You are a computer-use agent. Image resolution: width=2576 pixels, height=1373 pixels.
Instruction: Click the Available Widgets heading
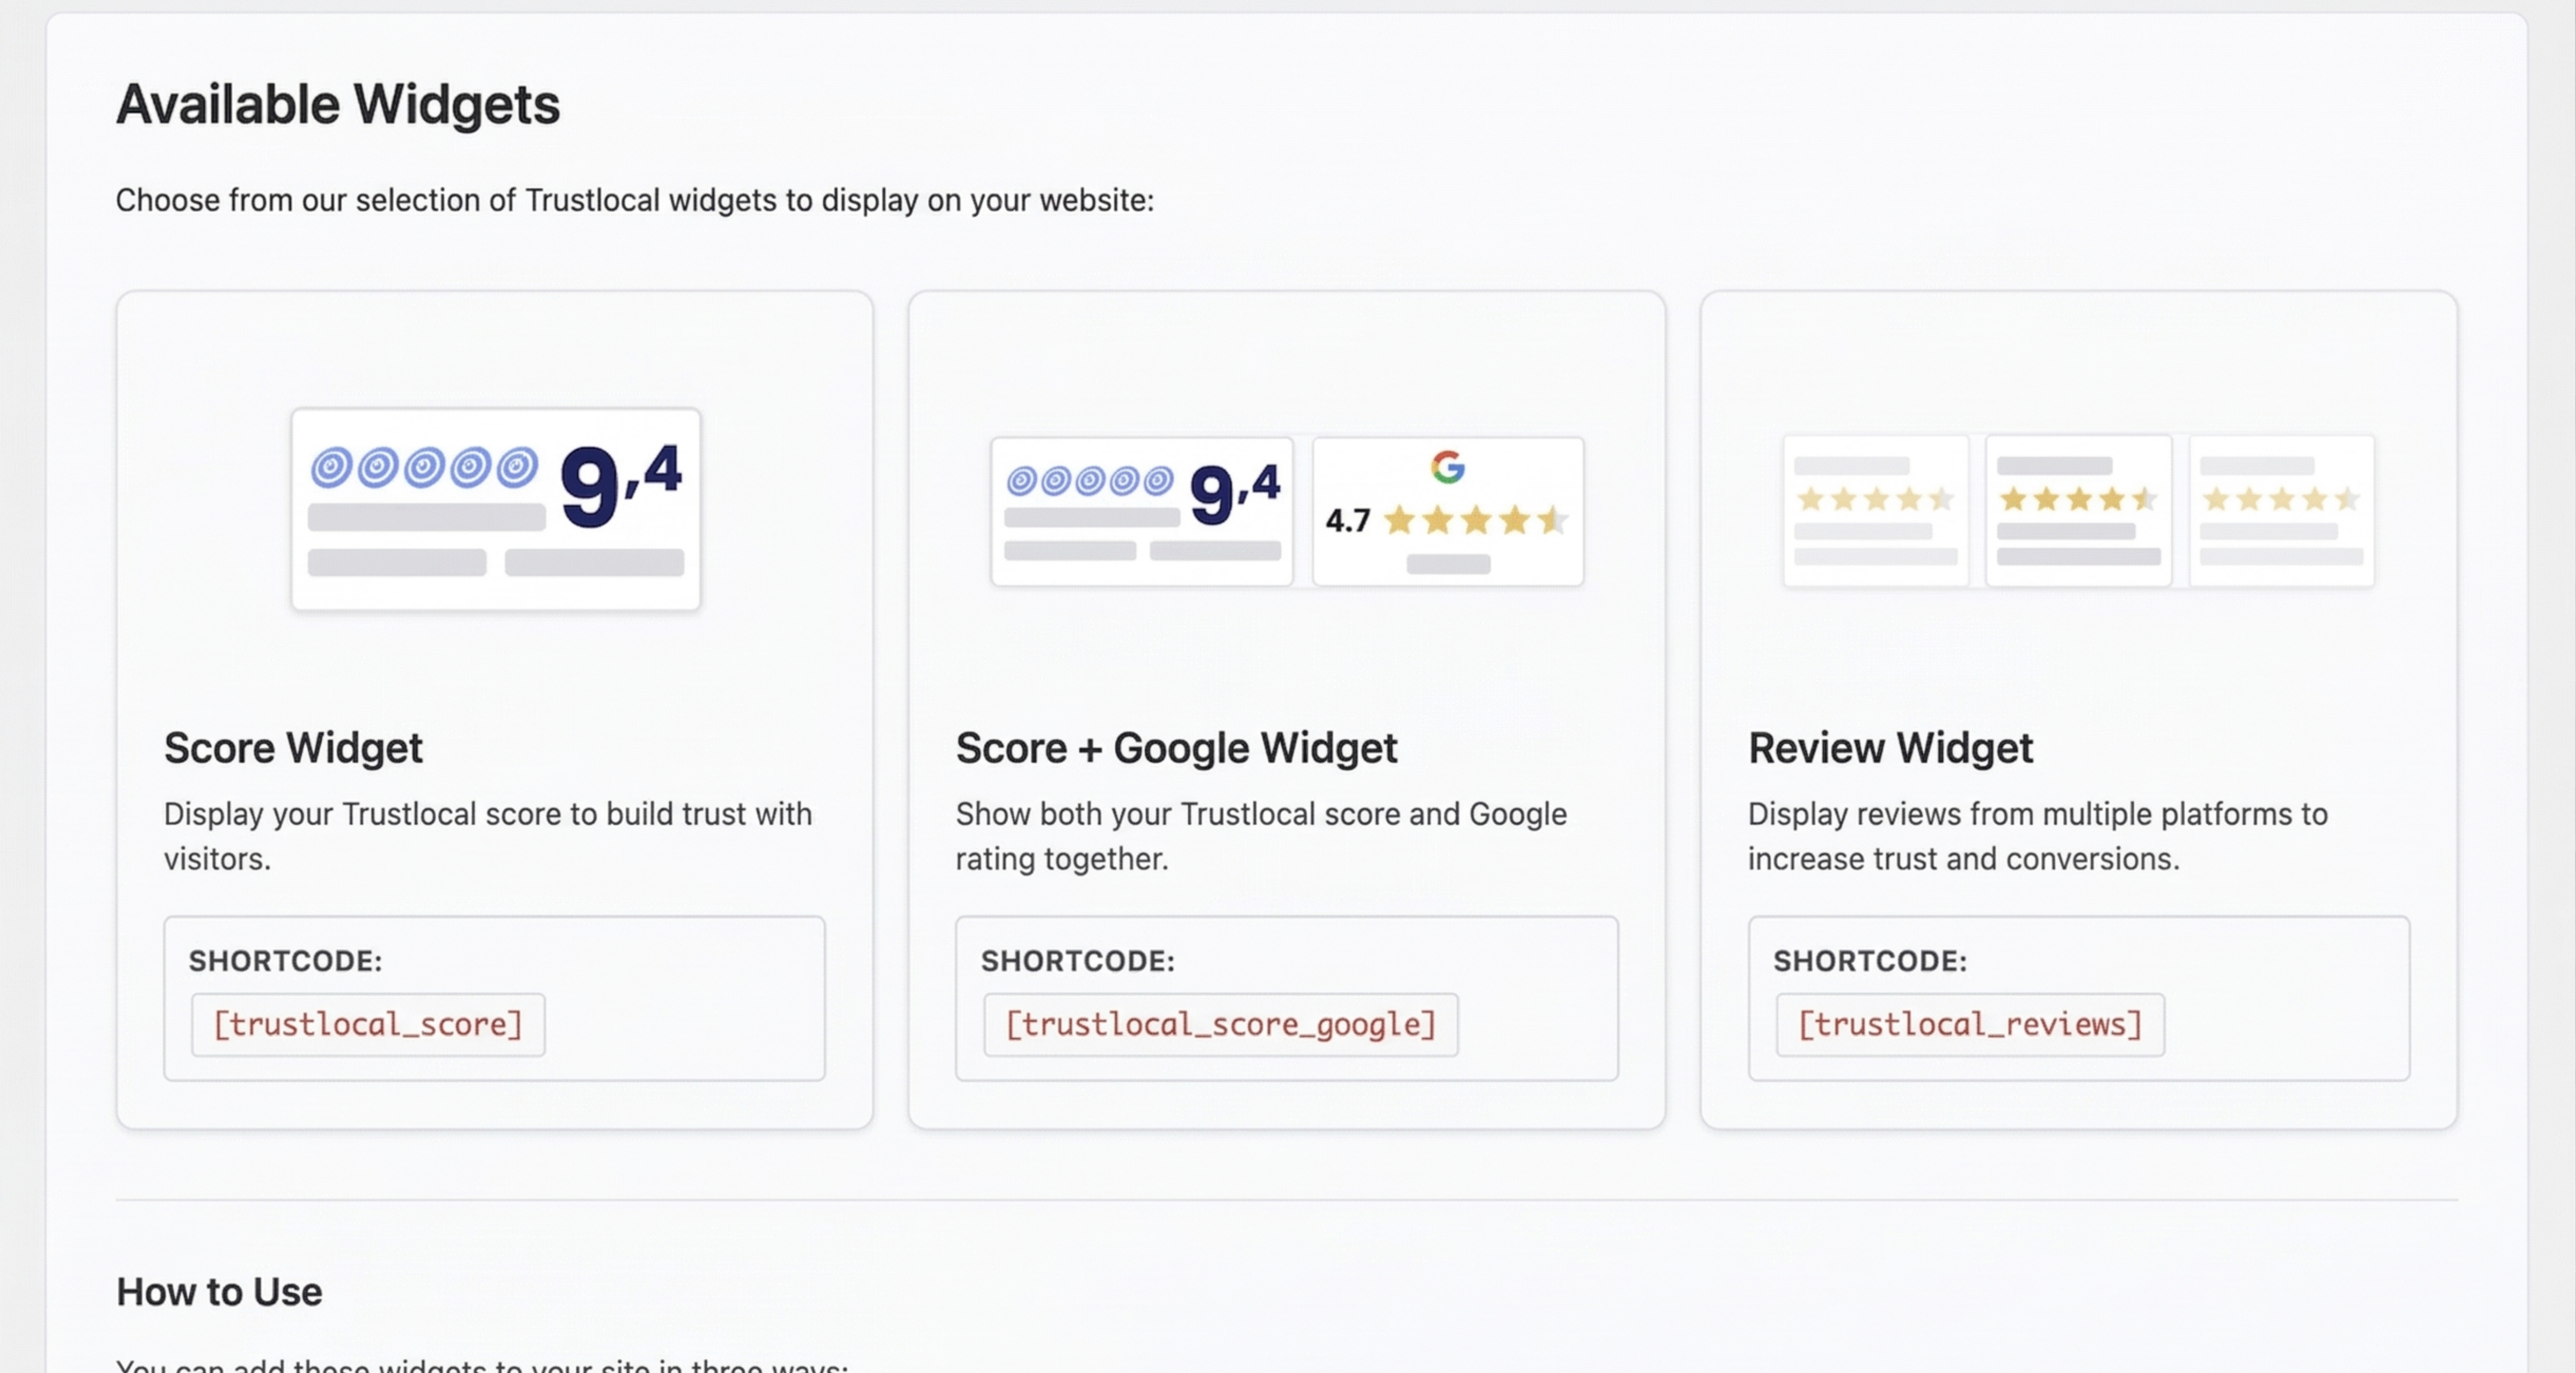(338, 104)
